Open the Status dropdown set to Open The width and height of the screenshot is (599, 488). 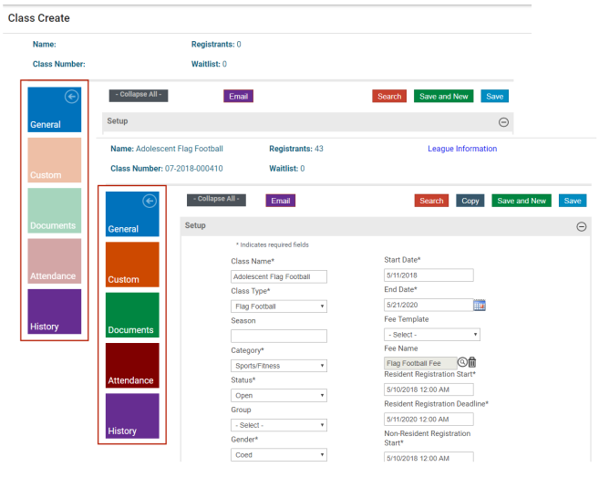pos(278,396)
